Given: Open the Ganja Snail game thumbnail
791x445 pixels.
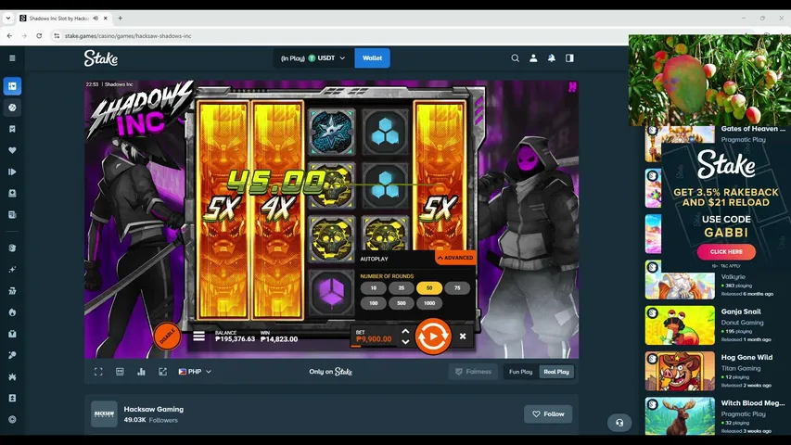Looking at the screenshot, I should [680, 324].
